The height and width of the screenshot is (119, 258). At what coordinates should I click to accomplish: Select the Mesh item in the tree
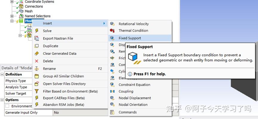[x=29, y=11]
